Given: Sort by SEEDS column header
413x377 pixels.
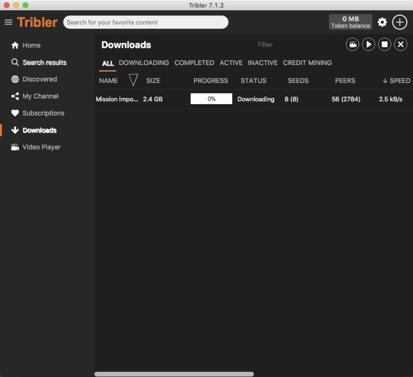Looking at the screenshot, I should click(298, 81).
